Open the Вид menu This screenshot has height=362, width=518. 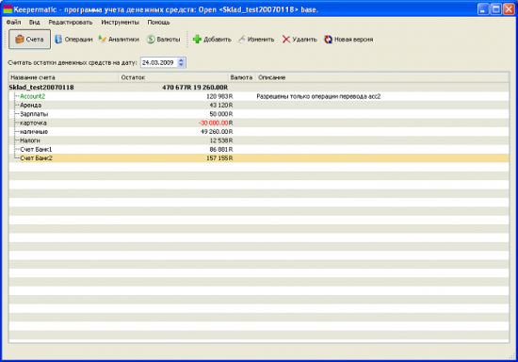(34, 22)
